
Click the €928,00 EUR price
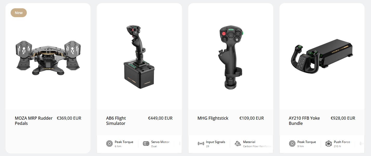(343, 118)
